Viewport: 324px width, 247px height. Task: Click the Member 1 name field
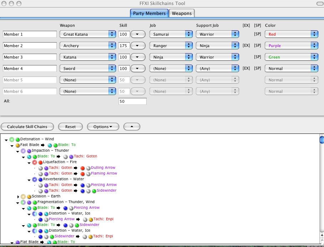click(30, 34)
